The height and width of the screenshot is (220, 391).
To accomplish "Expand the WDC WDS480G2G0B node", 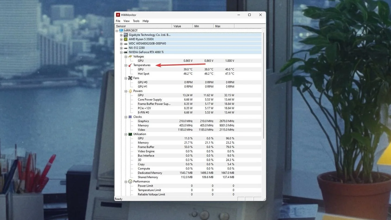I will tap(121, 44).
